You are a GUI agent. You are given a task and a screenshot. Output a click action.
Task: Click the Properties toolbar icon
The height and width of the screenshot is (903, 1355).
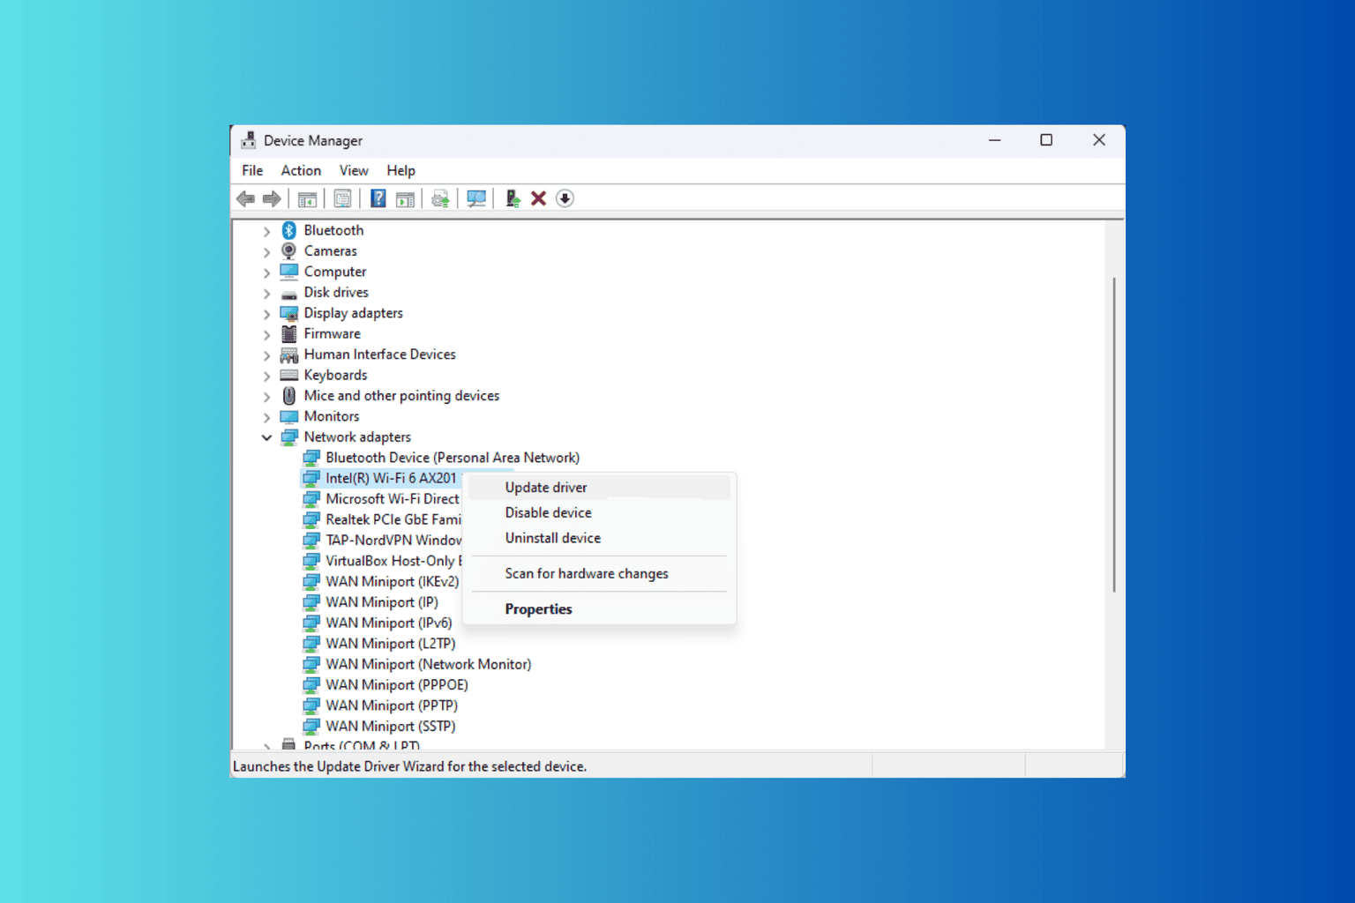click(342, 198)
